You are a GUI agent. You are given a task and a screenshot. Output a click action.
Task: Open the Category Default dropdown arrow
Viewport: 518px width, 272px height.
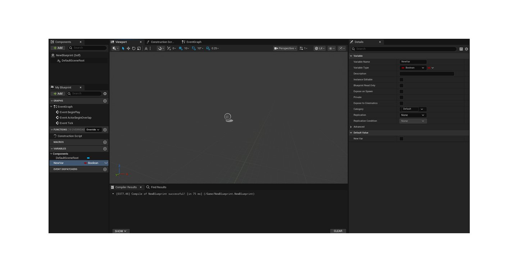[x=422, y=109]
